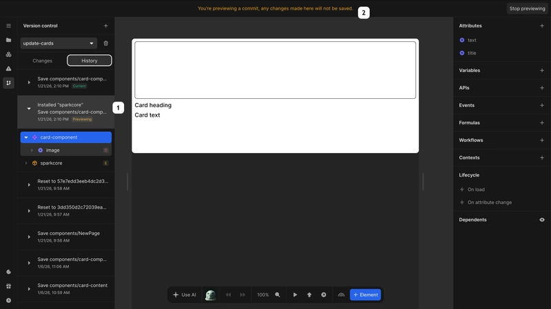Screen dimensions: 551x309
Task: Select the card-component row
Action: pos(66,137)
